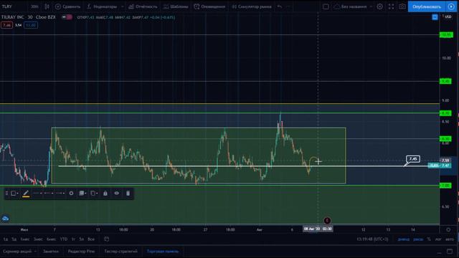Image resolution: width=459 pixels, height=258 pixels.
Task: Select the 1д date range
Action: pos(6,239)
